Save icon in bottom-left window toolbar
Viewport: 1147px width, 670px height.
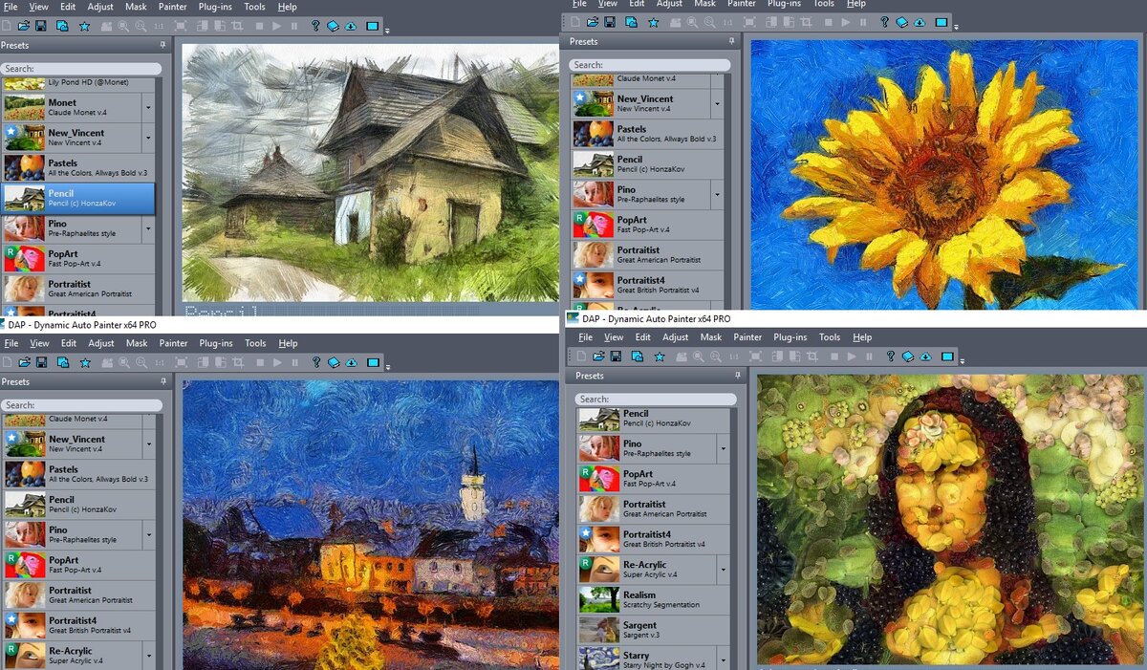pos(42,362)
